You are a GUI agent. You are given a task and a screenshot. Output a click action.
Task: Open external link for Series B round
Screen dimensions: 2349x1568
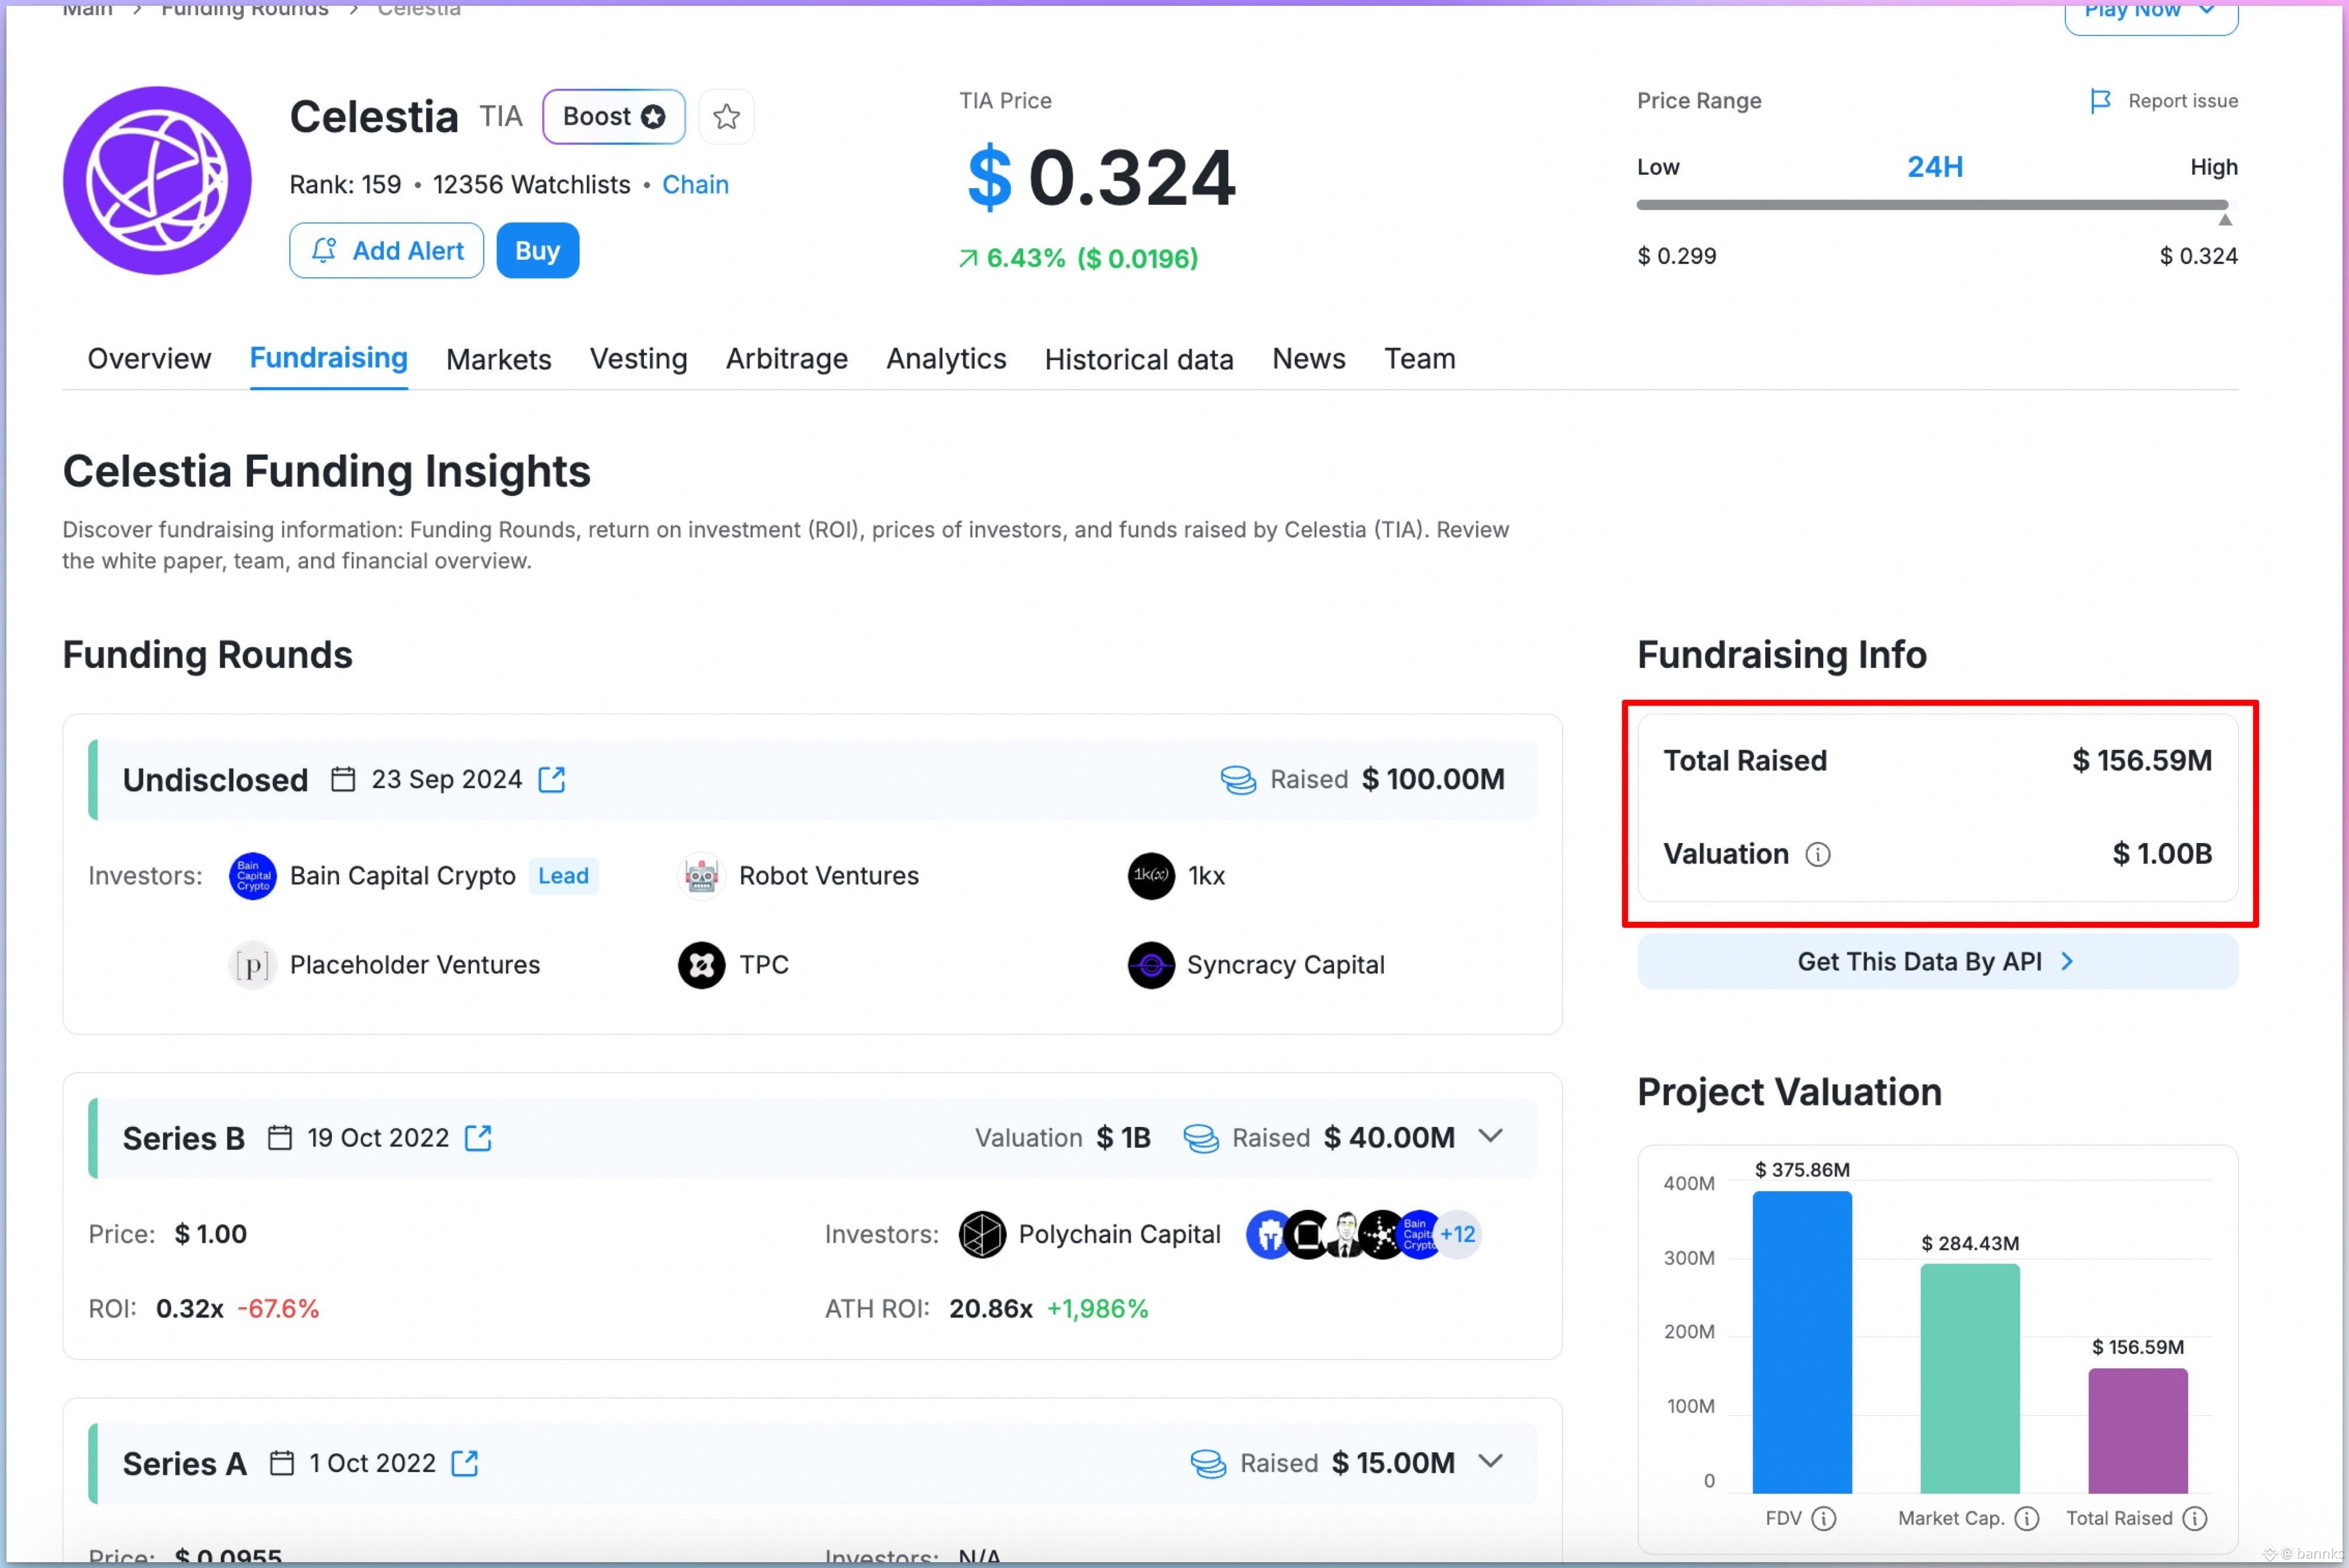479,1138
